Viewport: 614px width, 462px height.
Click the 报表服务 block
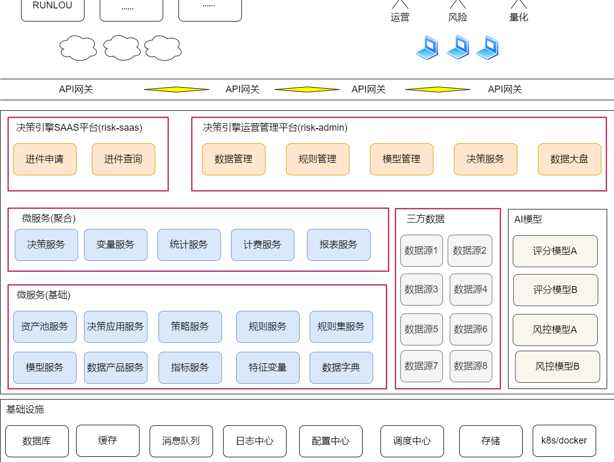[338, 245]
